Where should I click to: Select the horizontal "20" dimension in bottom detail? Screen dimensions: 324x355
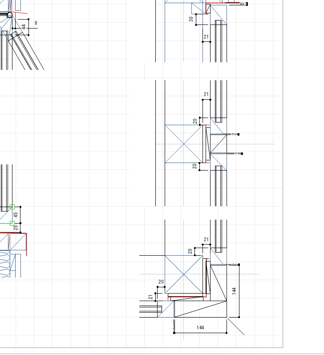(161, 282)
